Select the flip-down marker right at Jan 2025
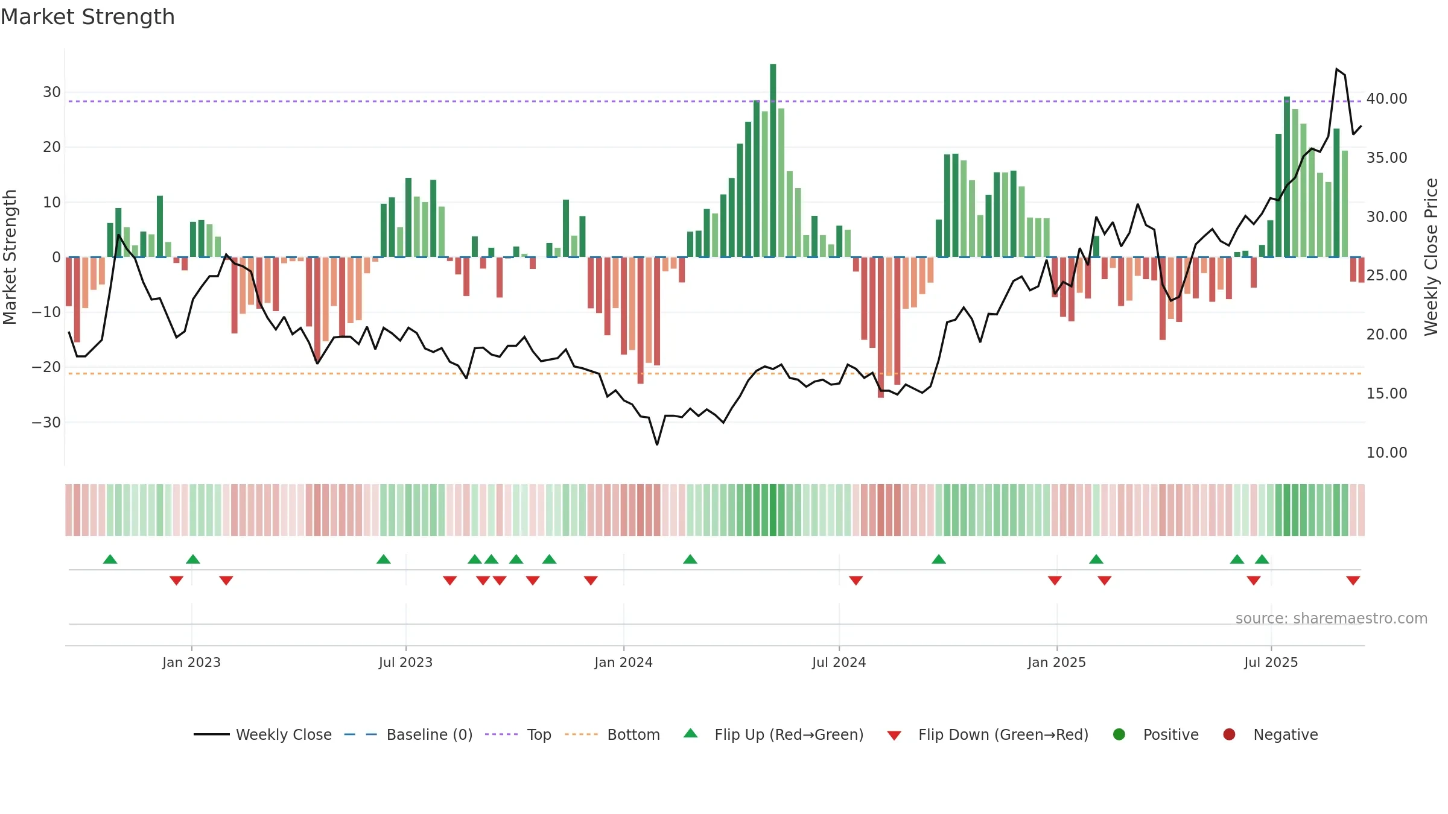 click(x=1055, y=580)
